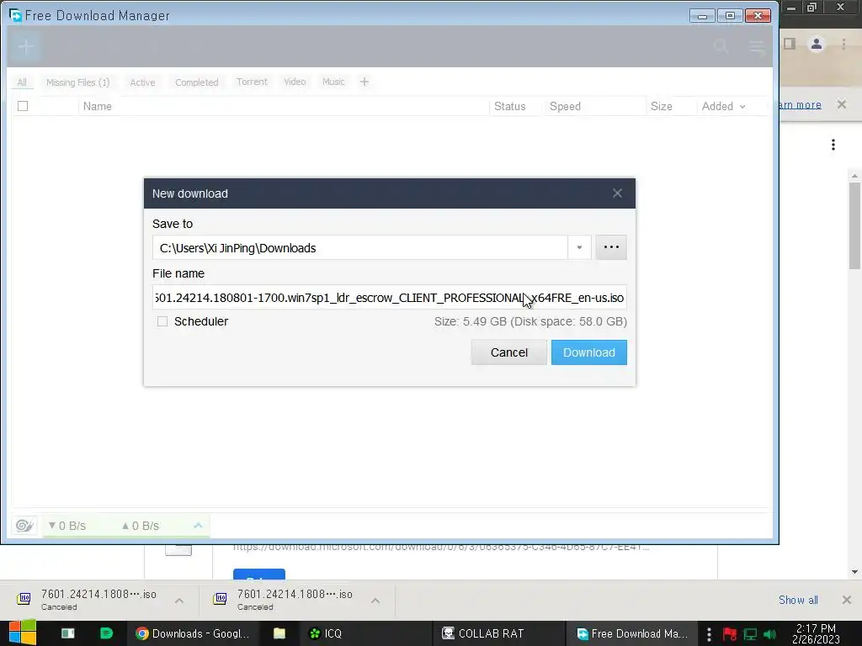Open Chrome three-dot menu

click(x=843, y=44)
